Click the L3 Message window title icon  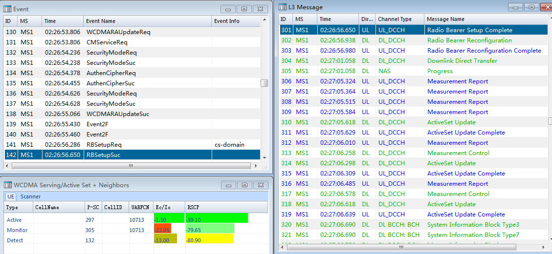282,7
